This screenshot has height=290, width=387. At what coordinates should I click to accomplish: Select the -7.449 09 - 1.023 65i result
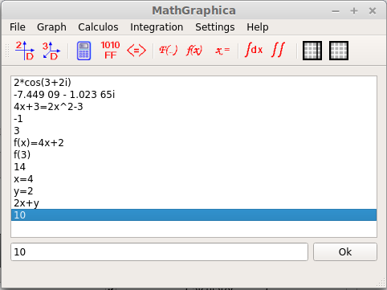[193, 95]
